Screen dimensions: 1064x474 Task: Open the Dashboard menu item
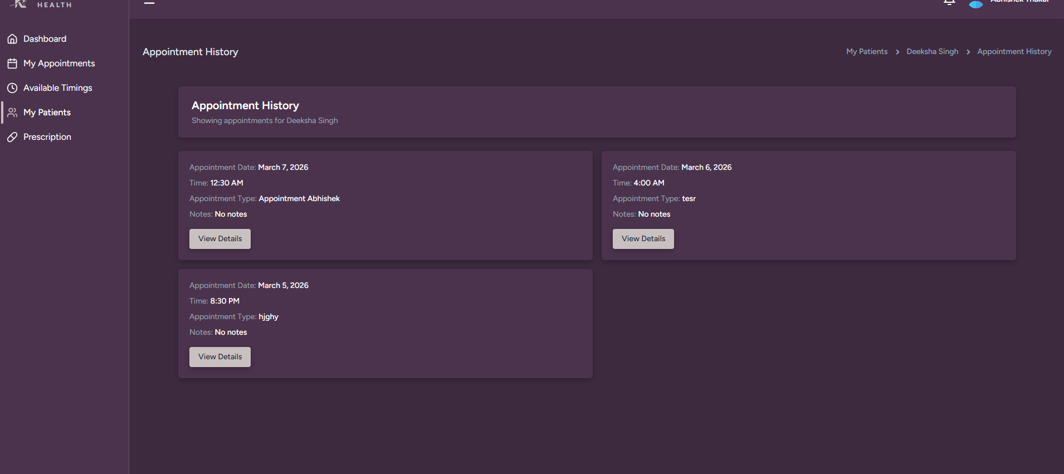click(45, 39)
